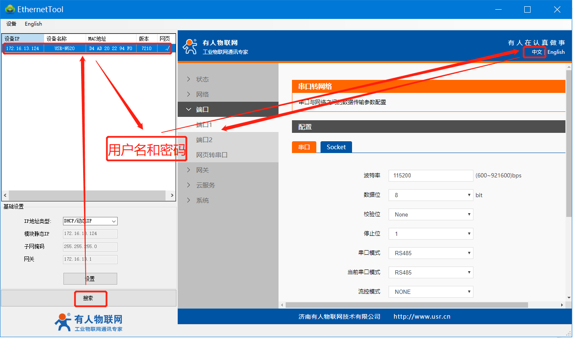Screen dimensions: 573x338
Task: Select the 串口 tab
Action: (x=304, y=147)
